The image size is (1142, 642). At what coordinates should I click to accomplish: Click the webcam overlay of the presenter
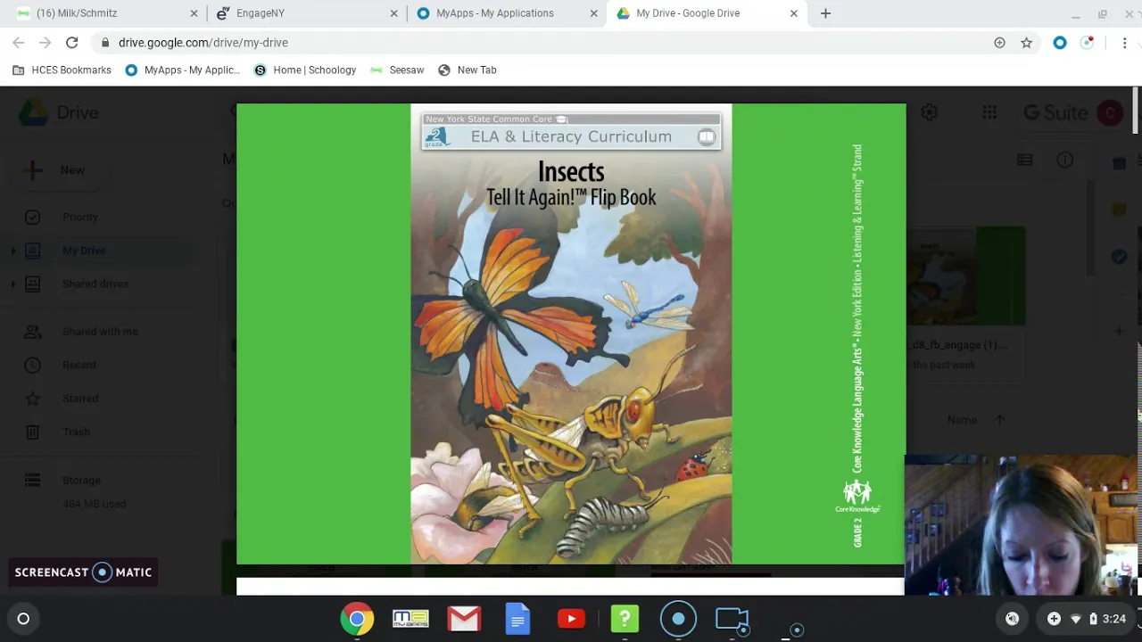coord(1022,526)
